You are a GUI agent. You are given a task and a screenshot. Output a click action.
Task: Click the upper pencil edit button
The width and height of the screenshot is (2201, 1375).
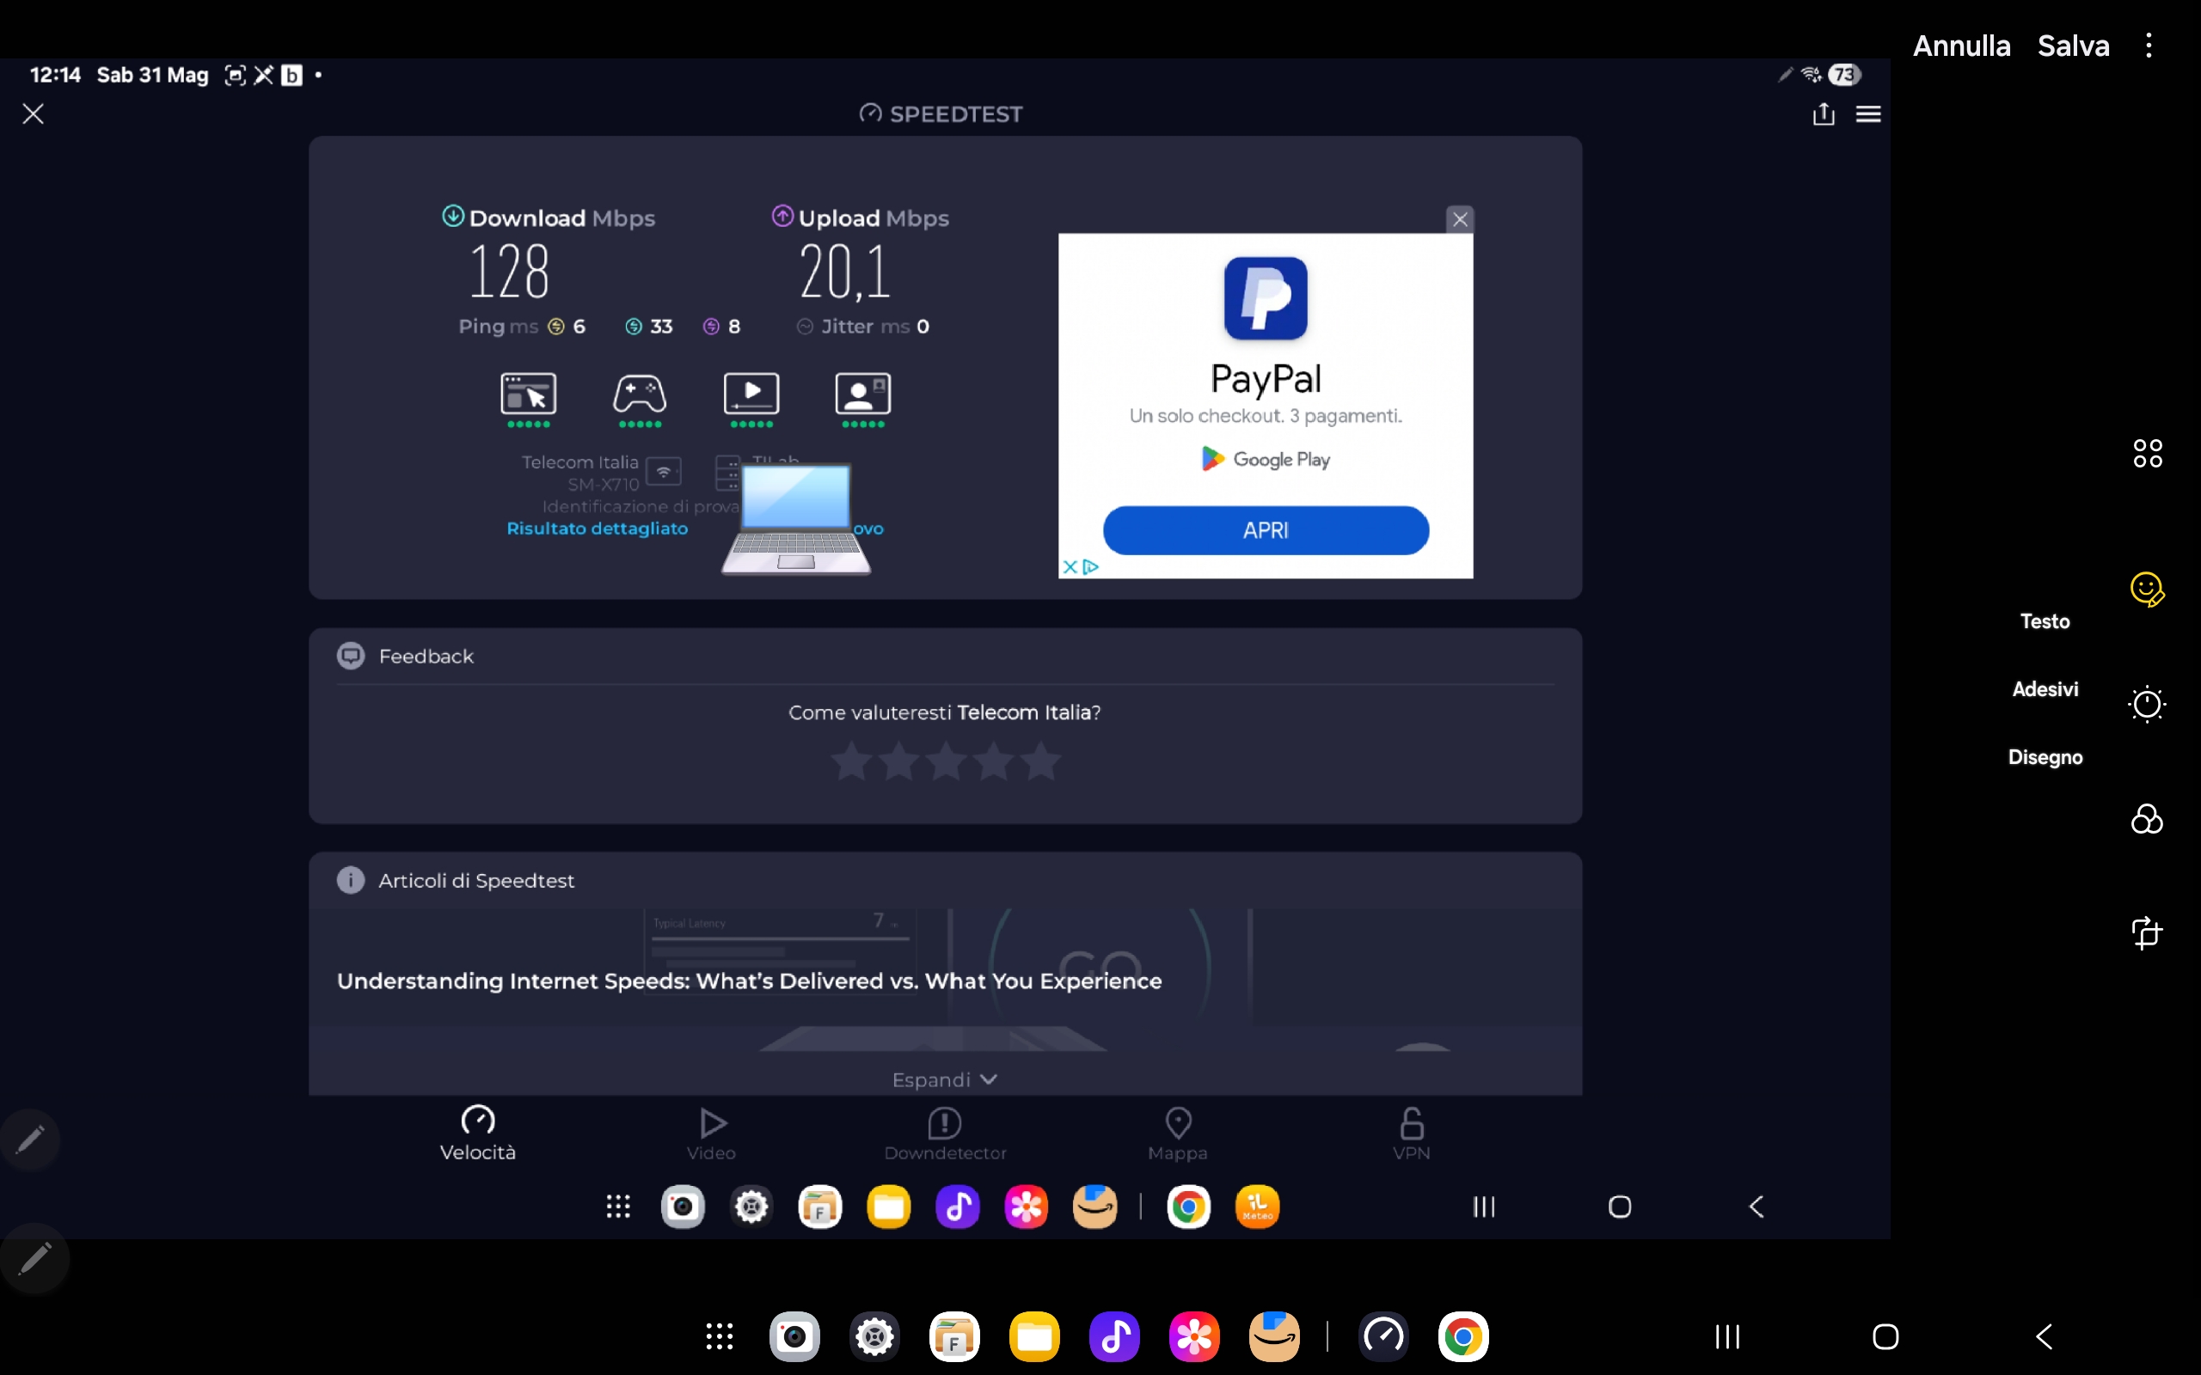click(31, 1139)
